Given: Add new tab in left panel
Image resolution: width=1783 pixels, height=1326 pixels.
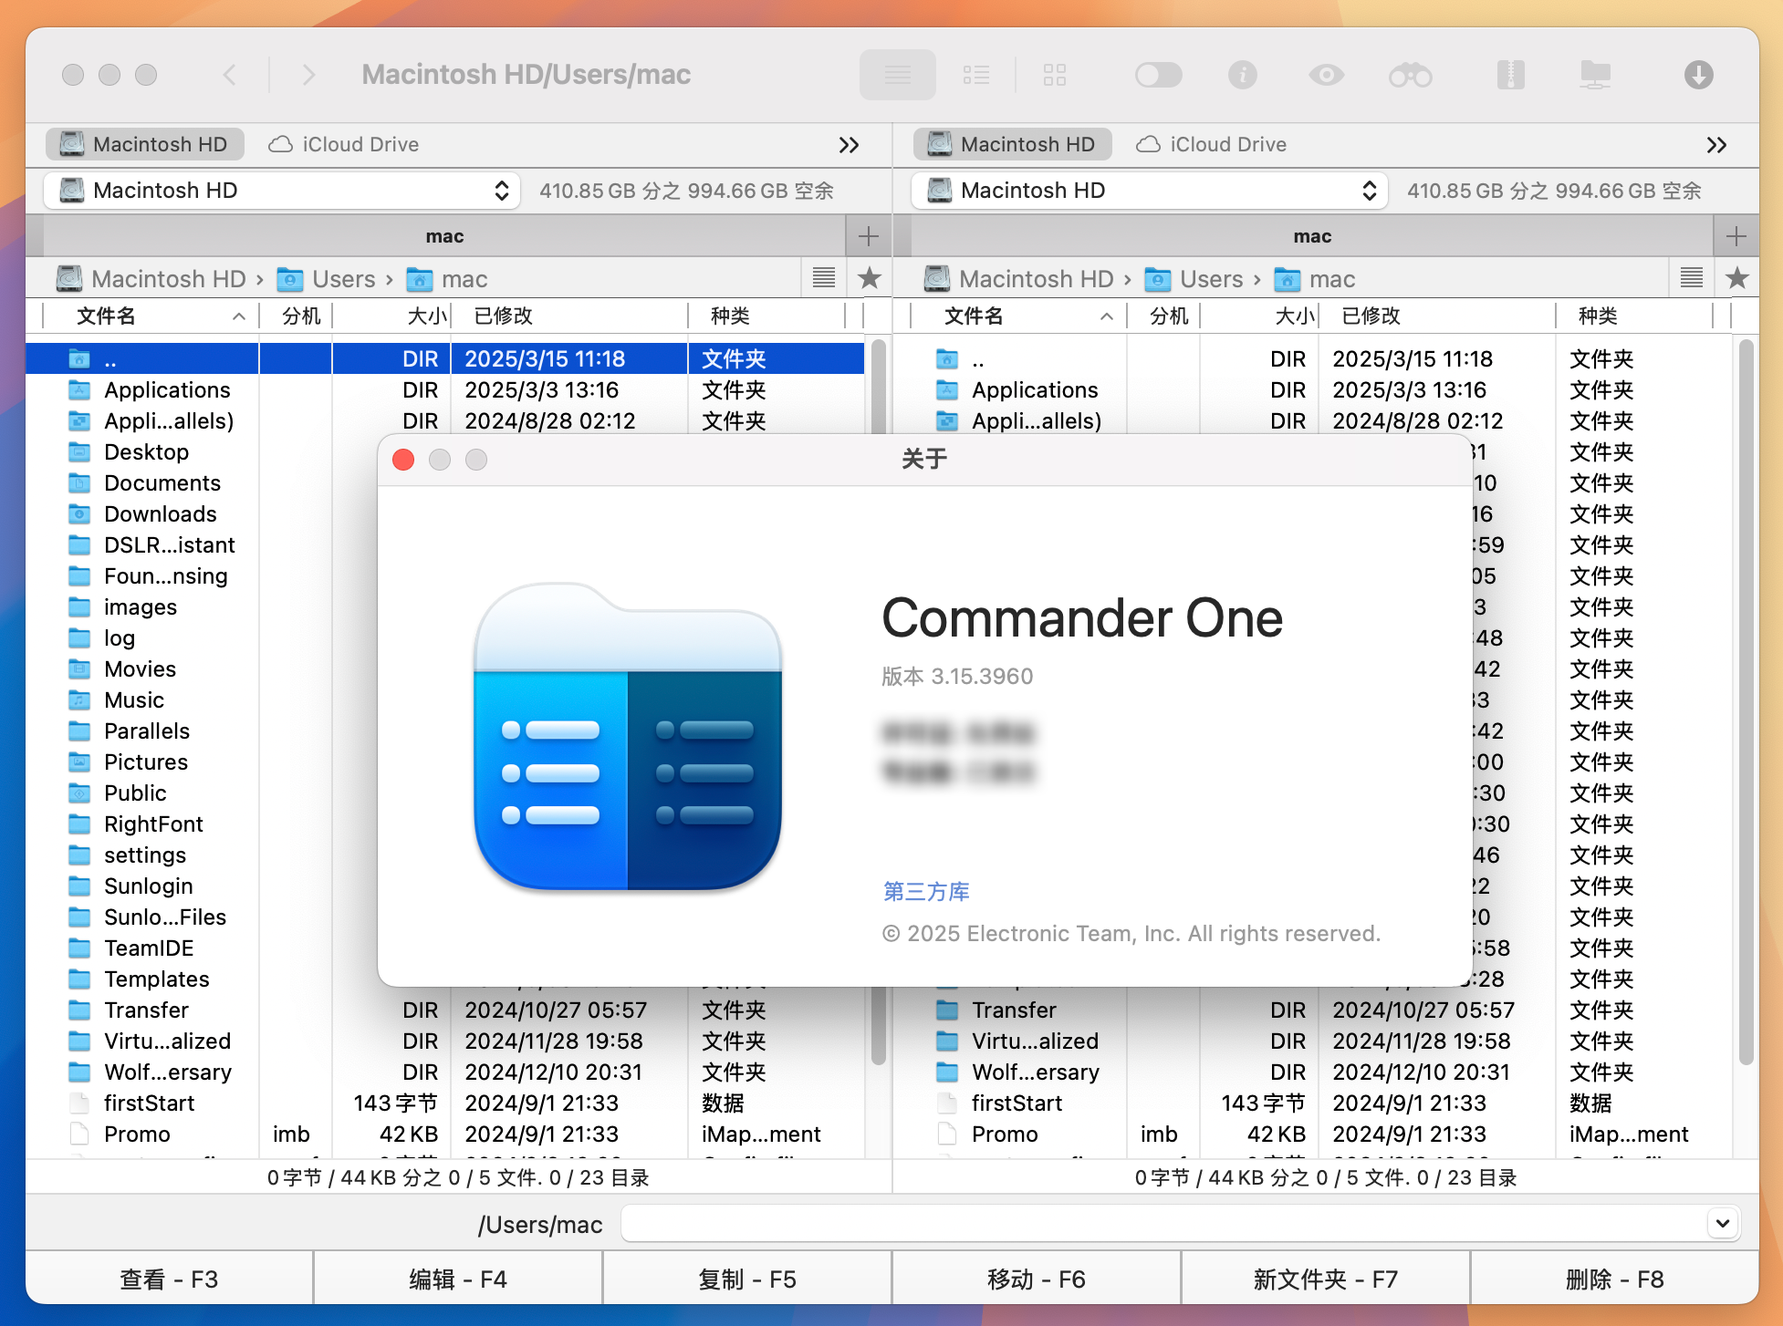Looking at the screenshot, I should click(x=869, y=236).
